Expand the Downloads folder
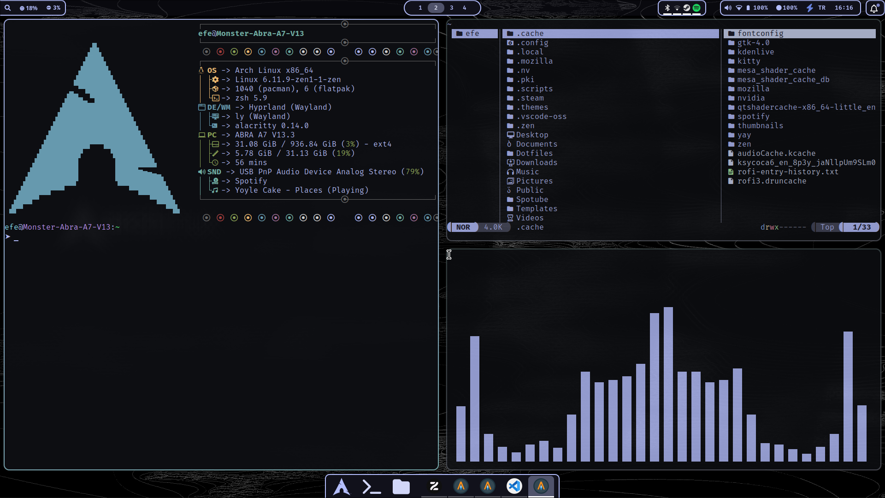This screenshot has width=885, height=498. click(x=537, y=162)
